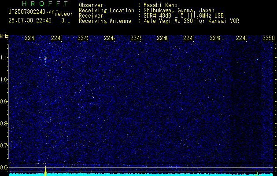Click the 2244 time marker
The width and height of the screenshot is (277, 176).
coord(110,38)
